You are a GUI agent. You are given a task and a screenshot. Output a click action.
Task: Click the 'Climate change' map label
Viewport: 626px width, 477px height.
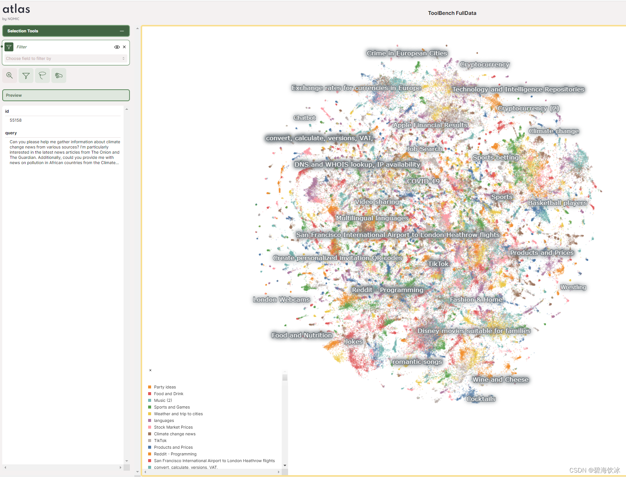tap(554, 131)
